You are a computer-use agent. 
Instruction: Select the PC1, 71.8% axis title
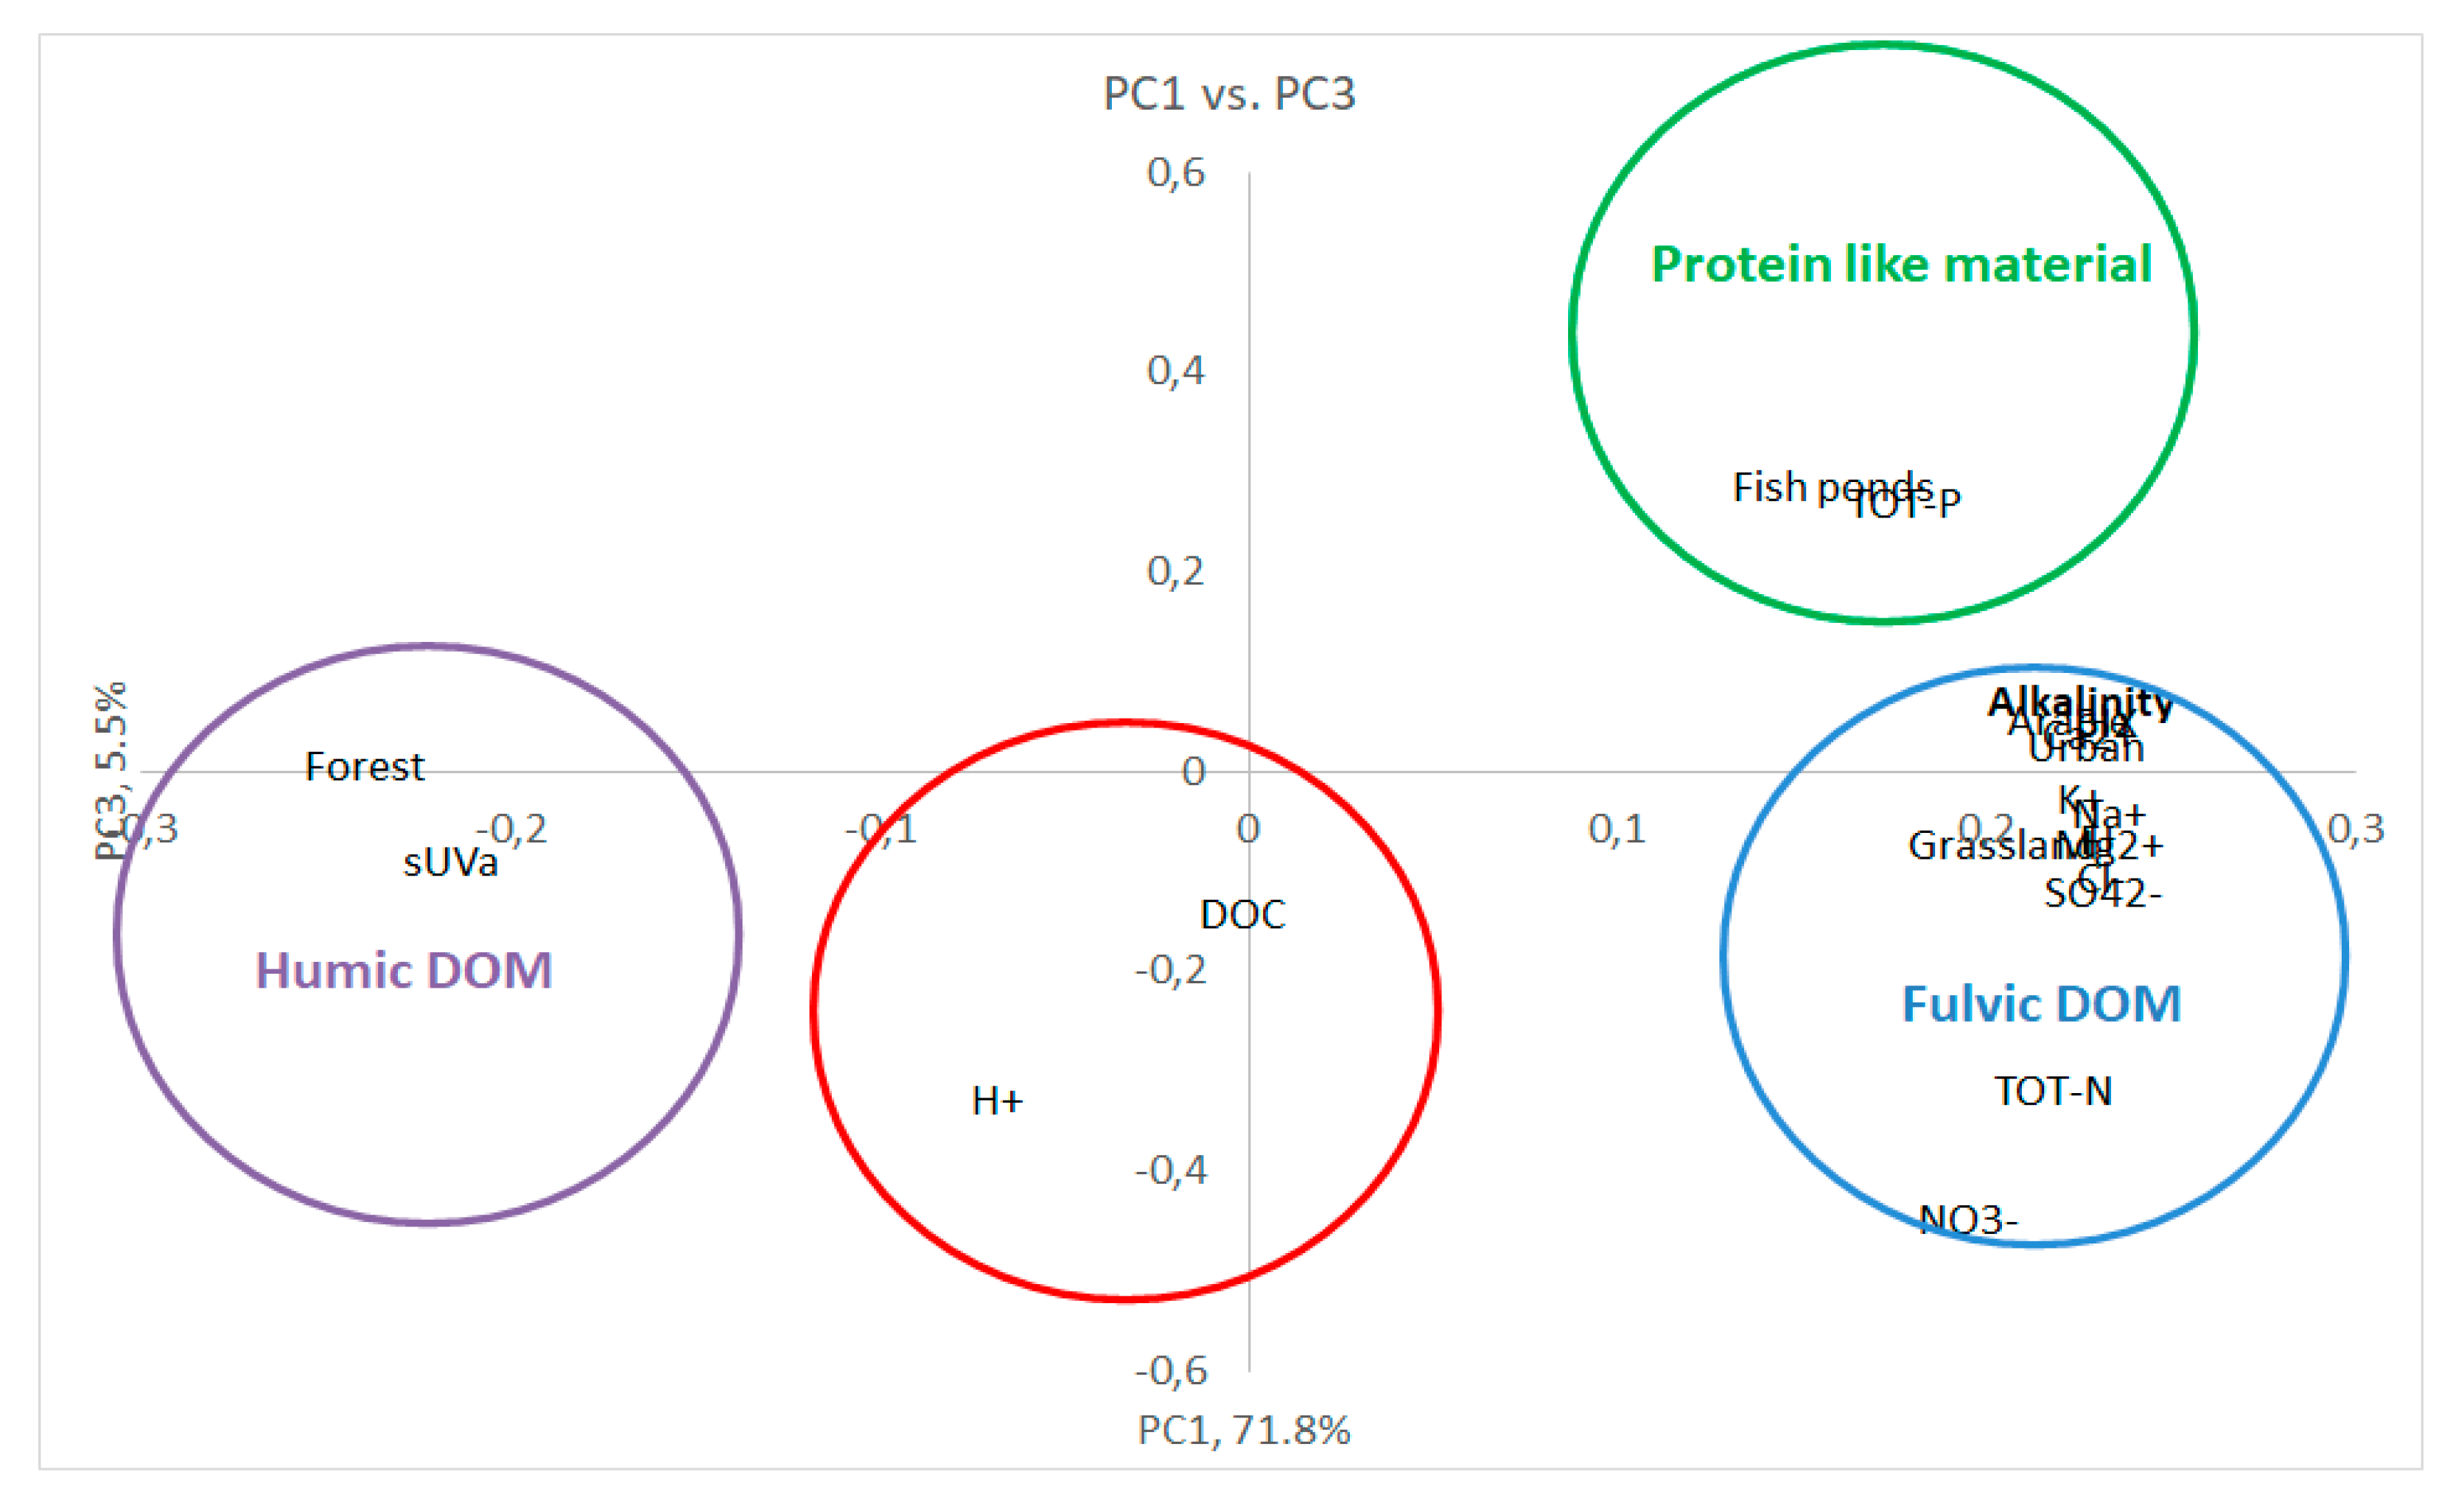[x=1243, y=1431]
